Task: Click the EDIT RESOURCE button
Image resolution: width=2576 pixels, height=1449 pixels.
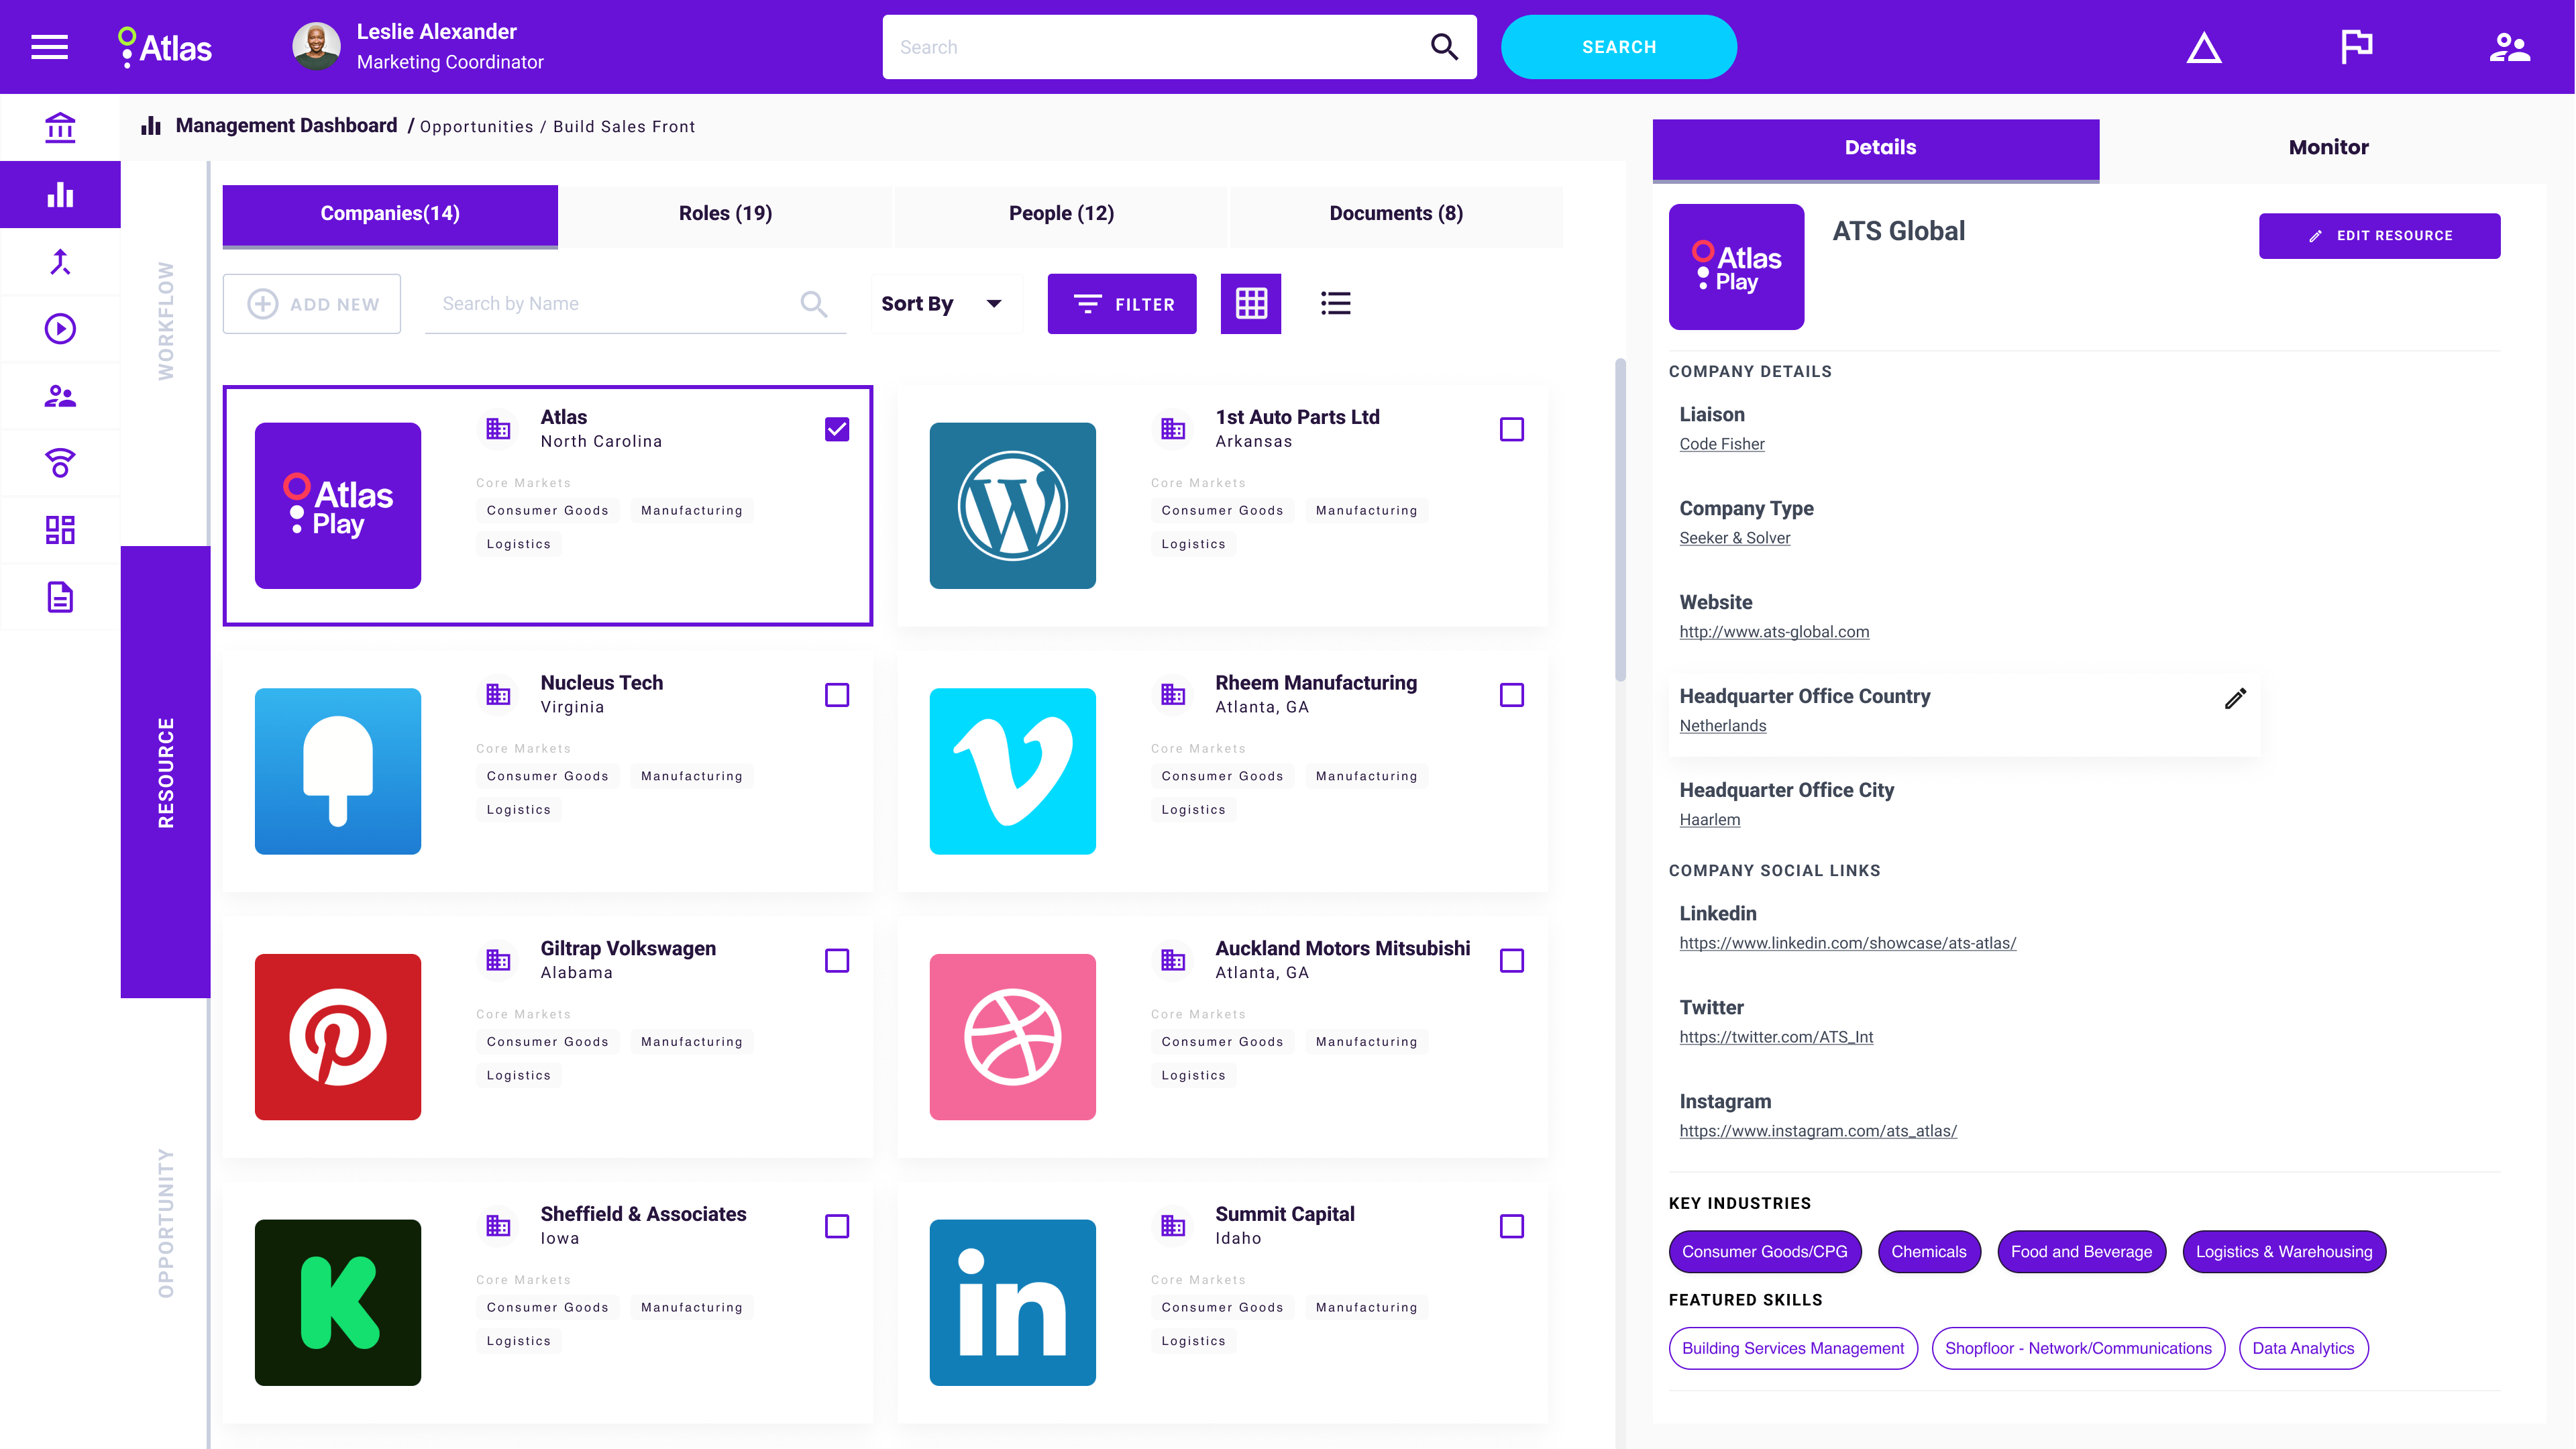Action: point(2379,236)
